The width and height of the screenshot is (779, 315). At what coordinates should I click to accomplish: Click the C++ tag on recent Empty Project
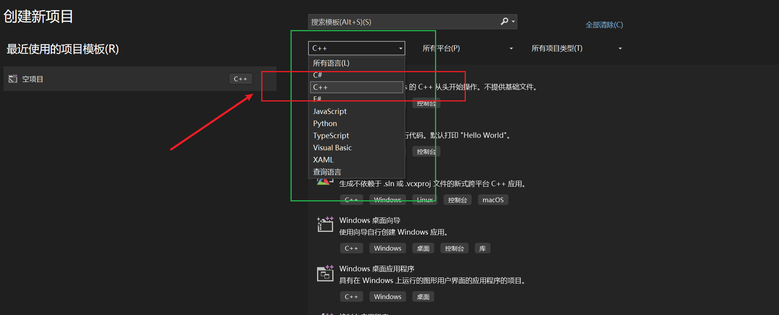(x=241, y=79)
